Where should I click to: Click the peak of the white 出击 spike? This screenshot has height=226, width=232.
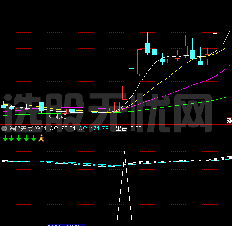[x=124, y=152]
